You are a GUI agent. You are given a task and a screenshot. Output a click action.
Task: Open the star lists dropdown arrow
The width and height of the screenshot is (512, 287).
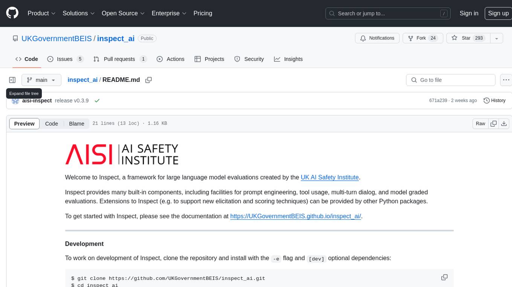(x=497, y=38)
